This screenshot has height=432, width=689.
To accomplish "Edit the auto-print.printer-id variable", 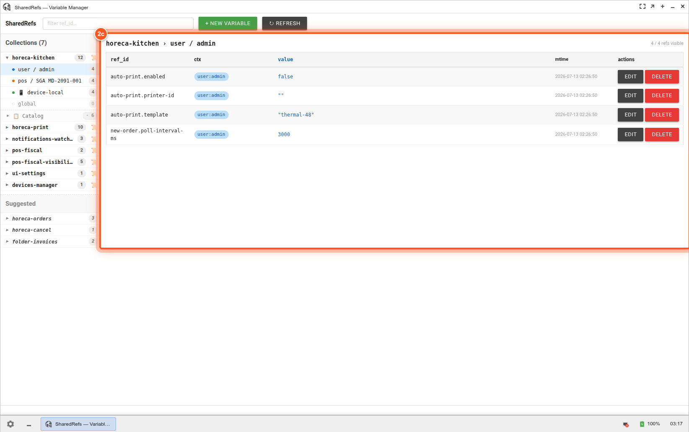I will click(x=630, y=96).
